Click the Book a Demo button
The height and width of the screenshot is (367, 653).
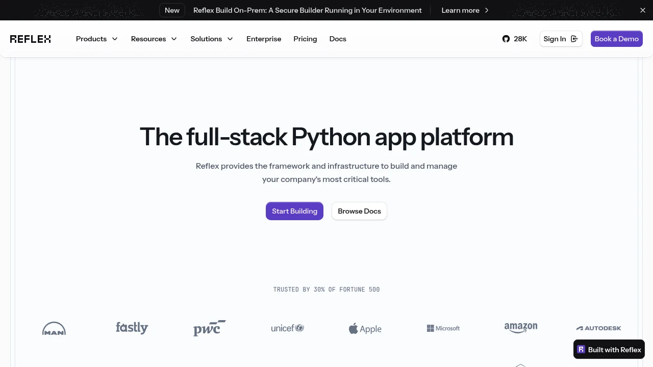coord(617,39)
